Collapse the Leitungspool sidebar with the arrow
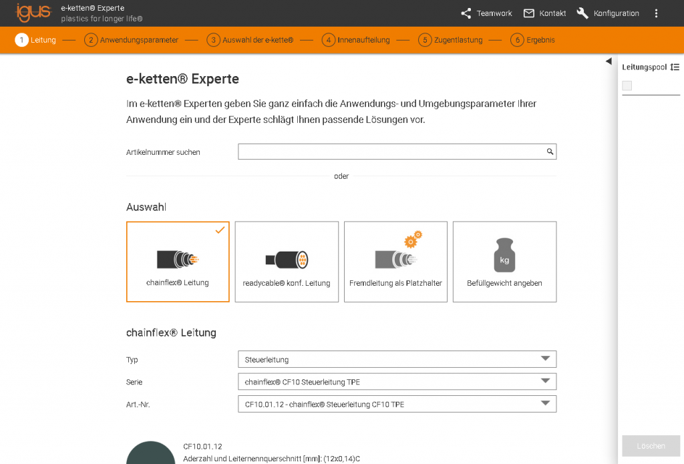This screenshot has width=684, height=464. [609, 61]
